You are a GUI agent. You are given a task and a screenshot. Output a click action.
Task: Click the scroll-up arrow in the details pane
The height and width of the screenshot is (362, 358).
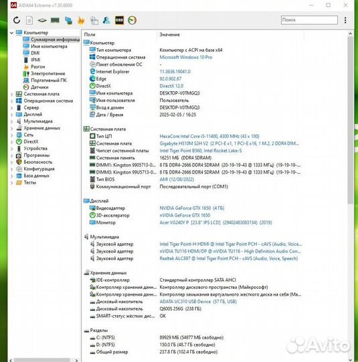(351, 34)
